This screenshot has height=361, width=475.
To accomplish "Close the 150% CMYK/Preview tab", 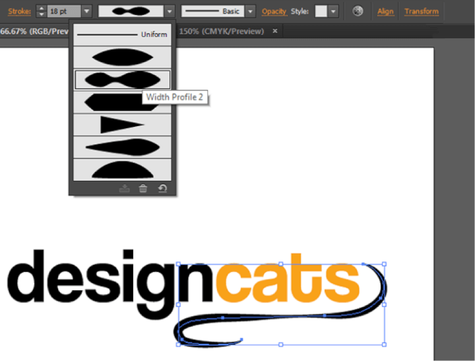I will [x=274, y=31].
